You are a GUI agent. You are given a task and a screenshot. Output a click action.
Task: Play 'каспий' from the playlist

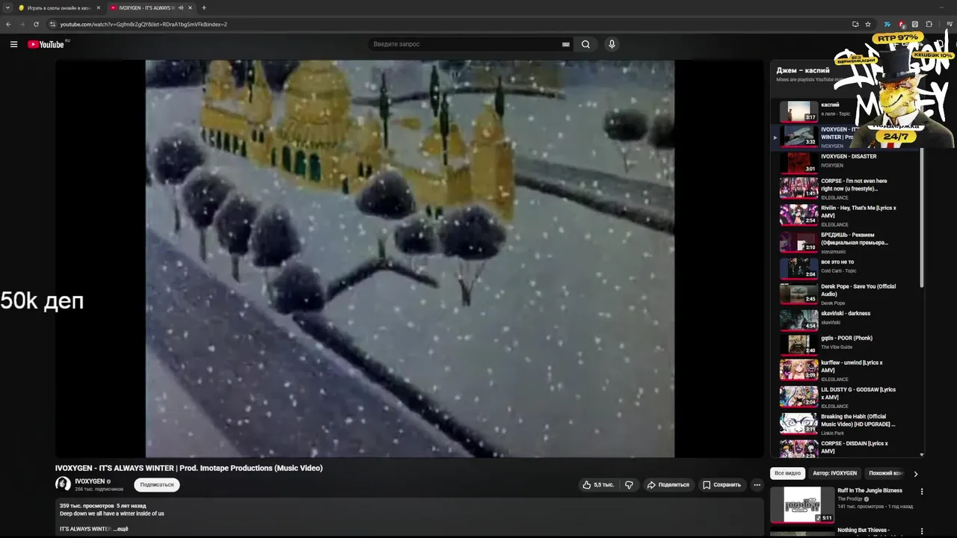tap(845, 111)
